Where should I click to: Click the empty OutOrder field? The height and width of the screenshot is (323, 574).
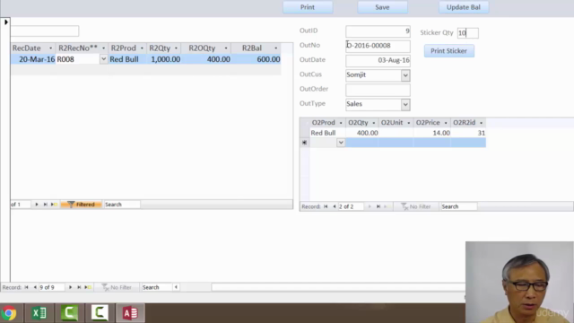[378, 90]
